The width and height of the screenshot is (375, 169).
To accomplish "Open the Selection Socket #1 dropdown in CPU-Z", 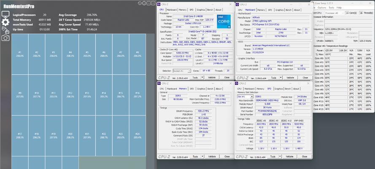I will [x=182, y=71].
